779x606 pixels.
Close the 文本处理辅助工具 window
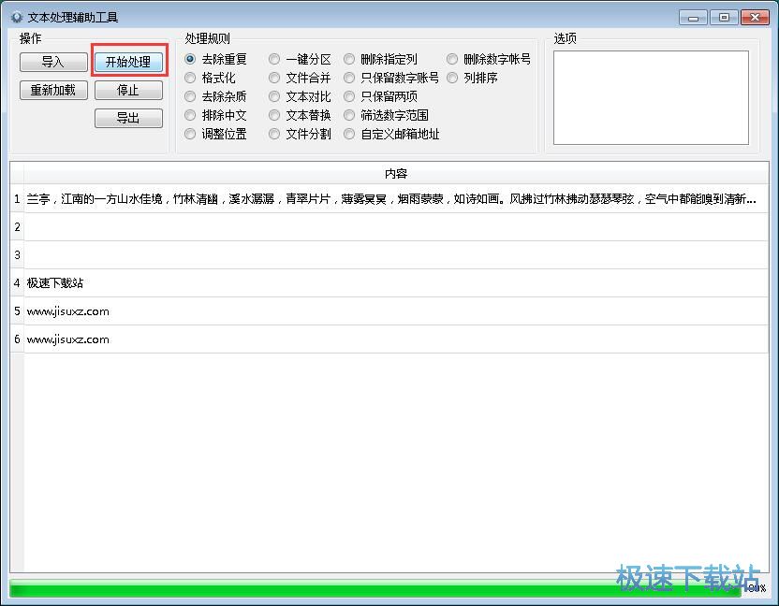tap(755, 18)
